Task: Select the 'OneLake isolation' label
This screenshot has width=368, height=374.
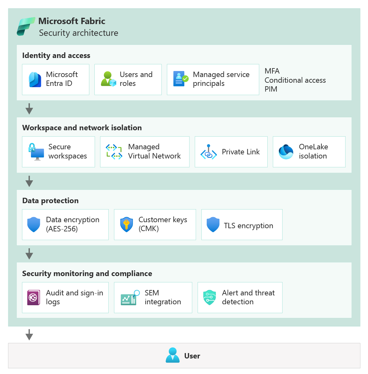Action: [314, 152]
